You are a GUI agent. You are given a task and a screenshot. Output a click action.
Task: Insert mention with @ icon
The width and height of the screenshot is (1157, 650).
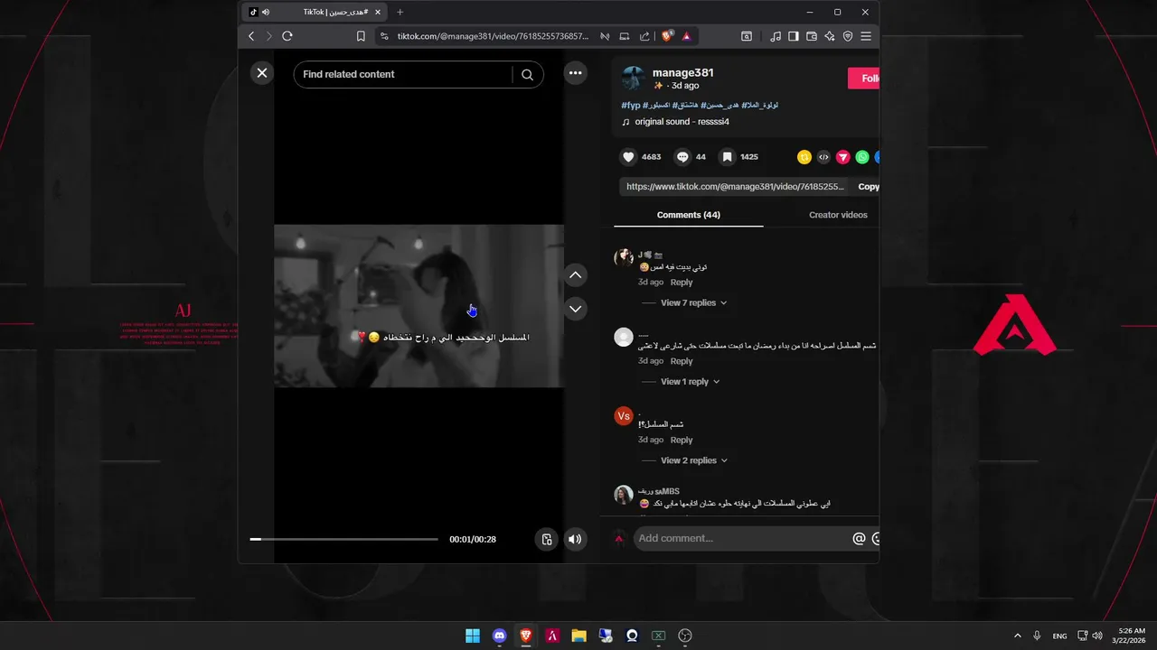[x=859, y=538]
